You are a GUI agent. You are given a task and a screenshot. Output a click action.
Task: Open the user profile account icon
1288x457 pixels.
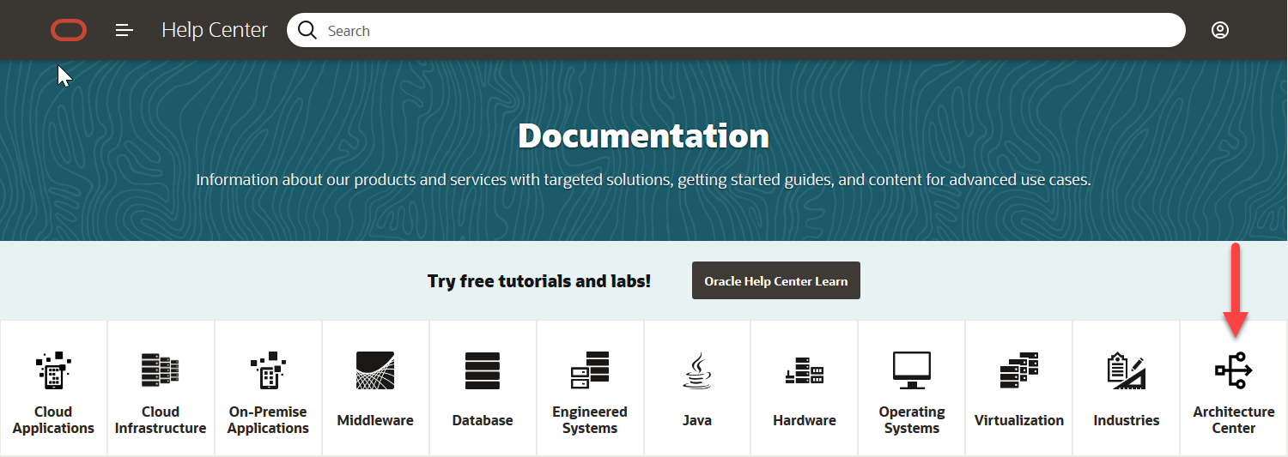tap(1219, 30)
